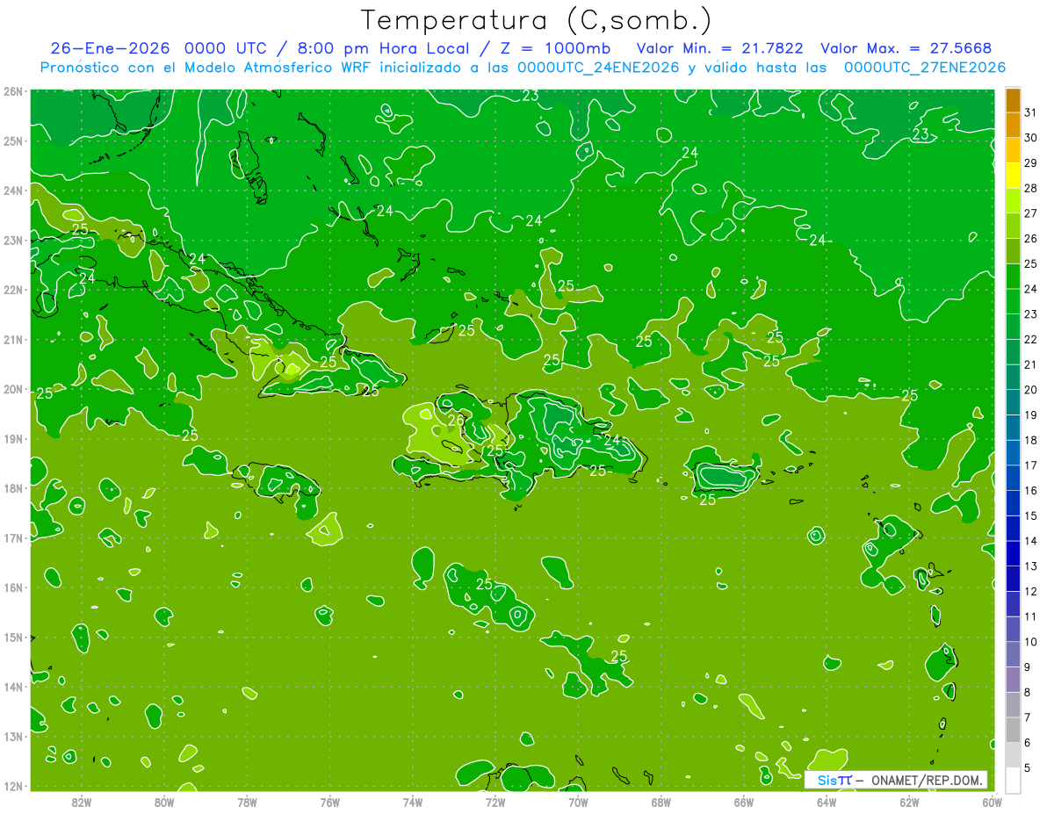The width and height of the screenshot is (1054, 814).
Task: Click the '66W' longitude axis label
Action: (x=744, y=802)
